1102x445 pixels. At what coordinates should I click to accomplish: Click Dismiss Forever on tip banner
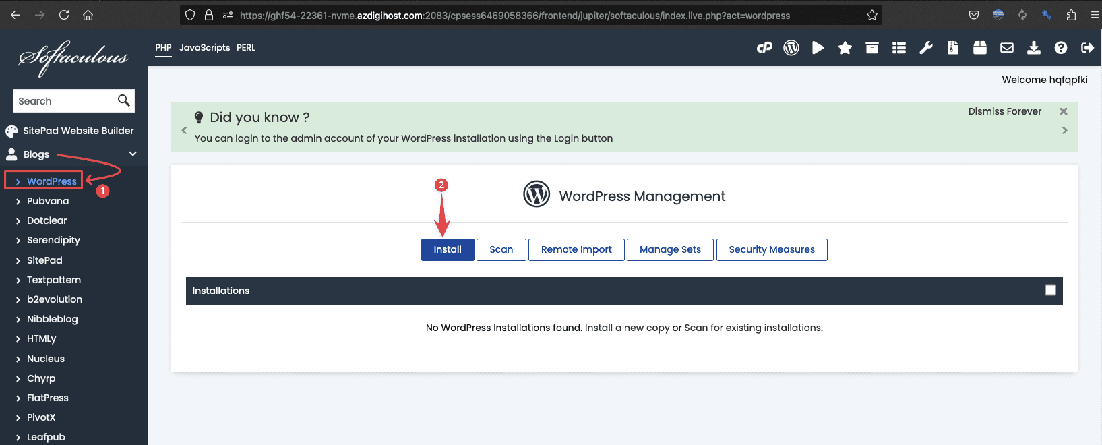tap(1005, 111)
